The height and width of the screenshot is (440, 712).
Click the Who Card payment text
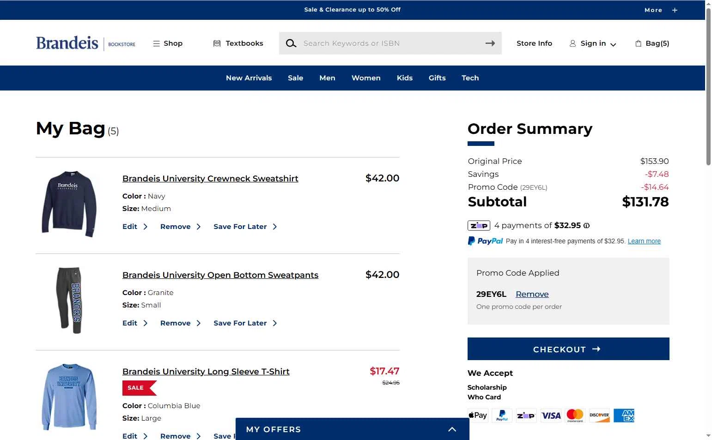484,397
